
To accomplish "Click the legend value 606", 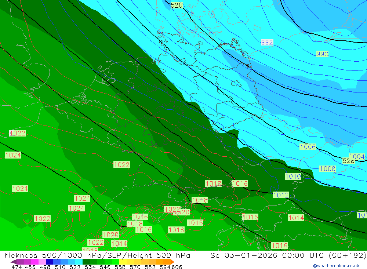I will (x=177, y=267).
